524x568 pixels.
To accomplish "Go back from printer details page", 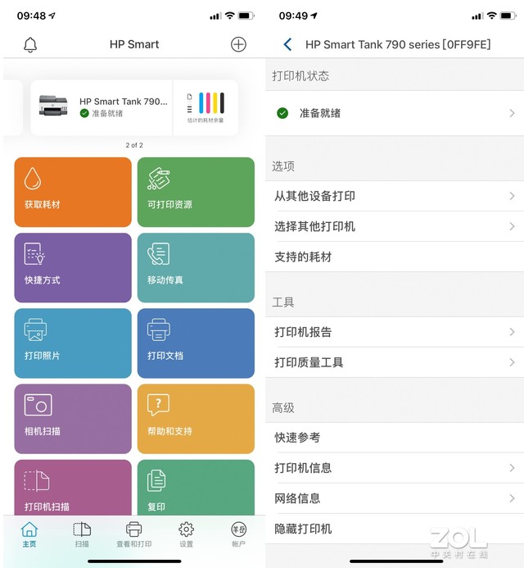I will tap(287, 44).
